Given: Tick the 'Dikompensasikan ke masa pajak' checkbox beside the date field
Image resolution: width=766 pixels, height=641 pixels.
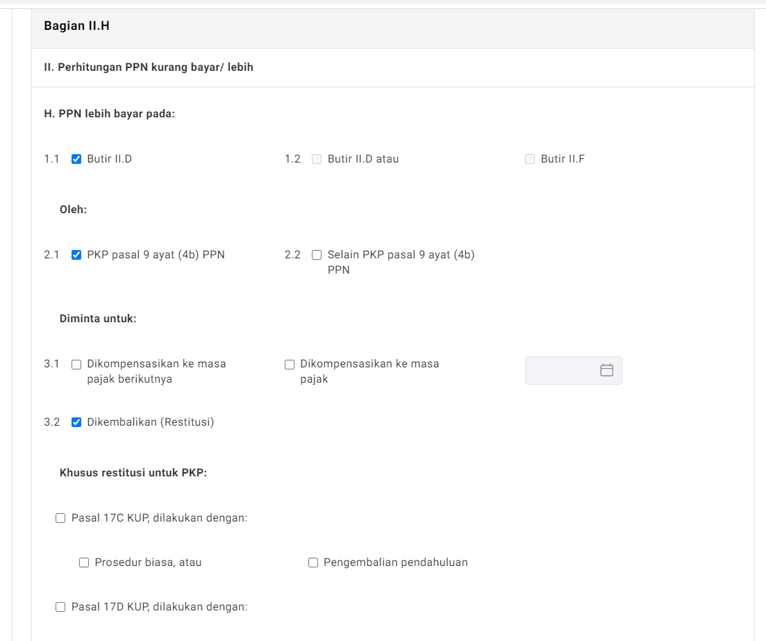Looking at the screenshot, I should click(x=290, y=364).
